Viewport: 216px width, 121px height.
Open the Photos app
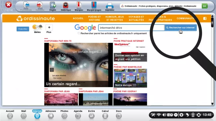click(64, 114)
